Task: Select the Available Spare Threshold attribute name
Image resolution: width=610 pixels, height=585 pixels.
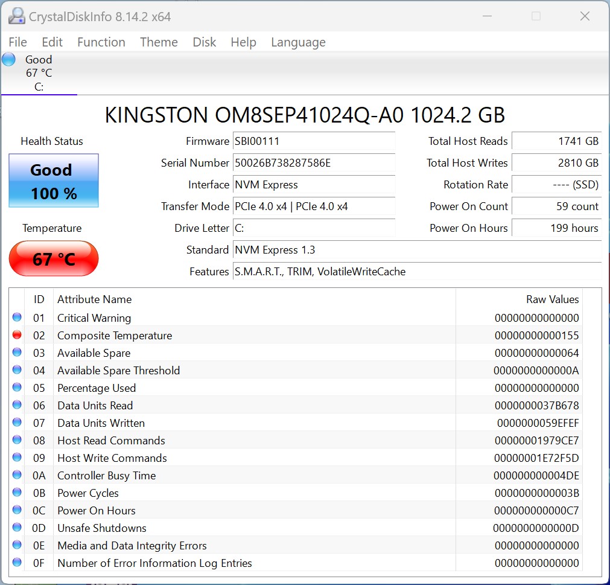Action: click(x=119, y=371)
